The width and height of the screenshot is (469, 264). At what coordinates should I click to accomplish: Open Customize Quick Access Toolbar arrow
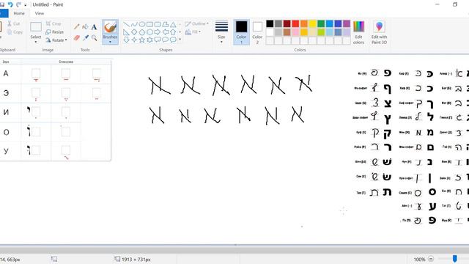(x=26, y=5)
